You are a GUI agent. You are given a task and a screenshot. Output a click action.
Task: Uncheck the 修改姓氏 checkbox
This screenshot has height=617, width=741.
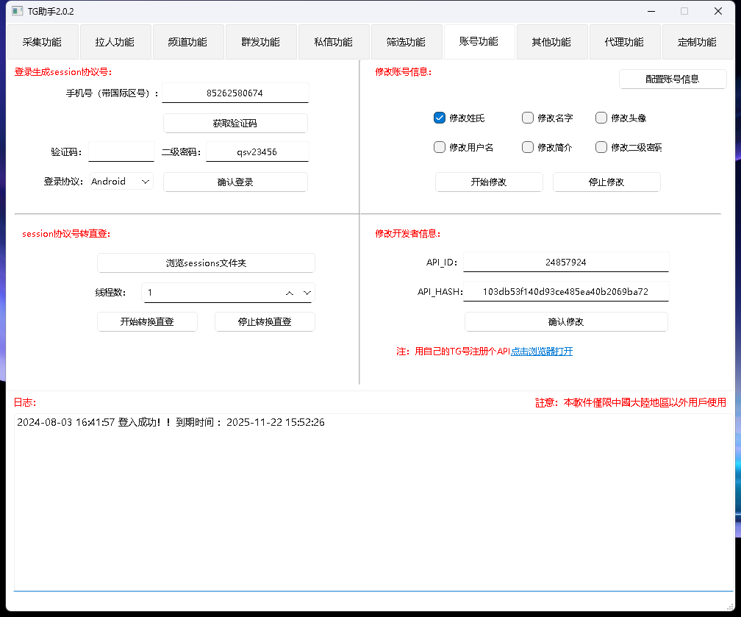(x=439, y=118)
